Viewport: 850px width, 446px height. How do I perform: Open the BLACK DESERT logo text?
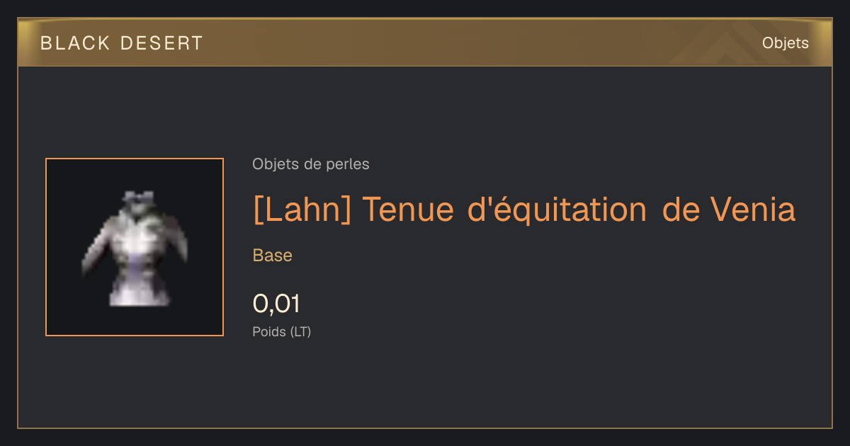(122, 43)
